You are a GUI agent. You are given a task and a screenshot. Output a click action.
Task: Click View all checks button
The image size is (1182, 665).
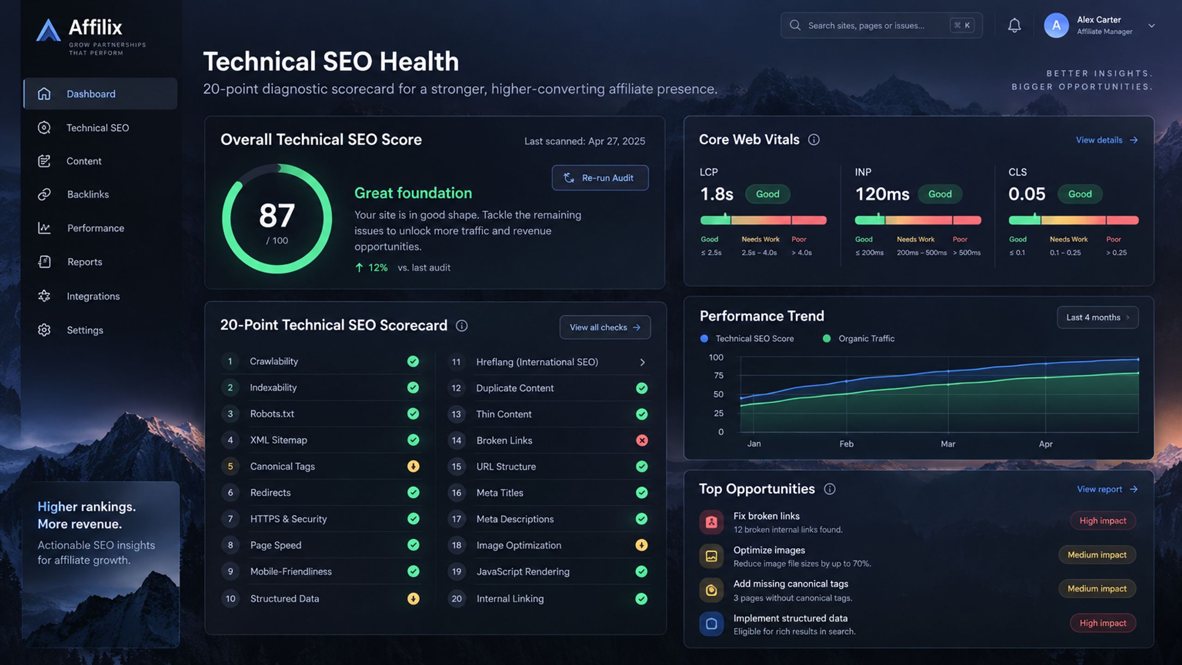click(605, 327)
